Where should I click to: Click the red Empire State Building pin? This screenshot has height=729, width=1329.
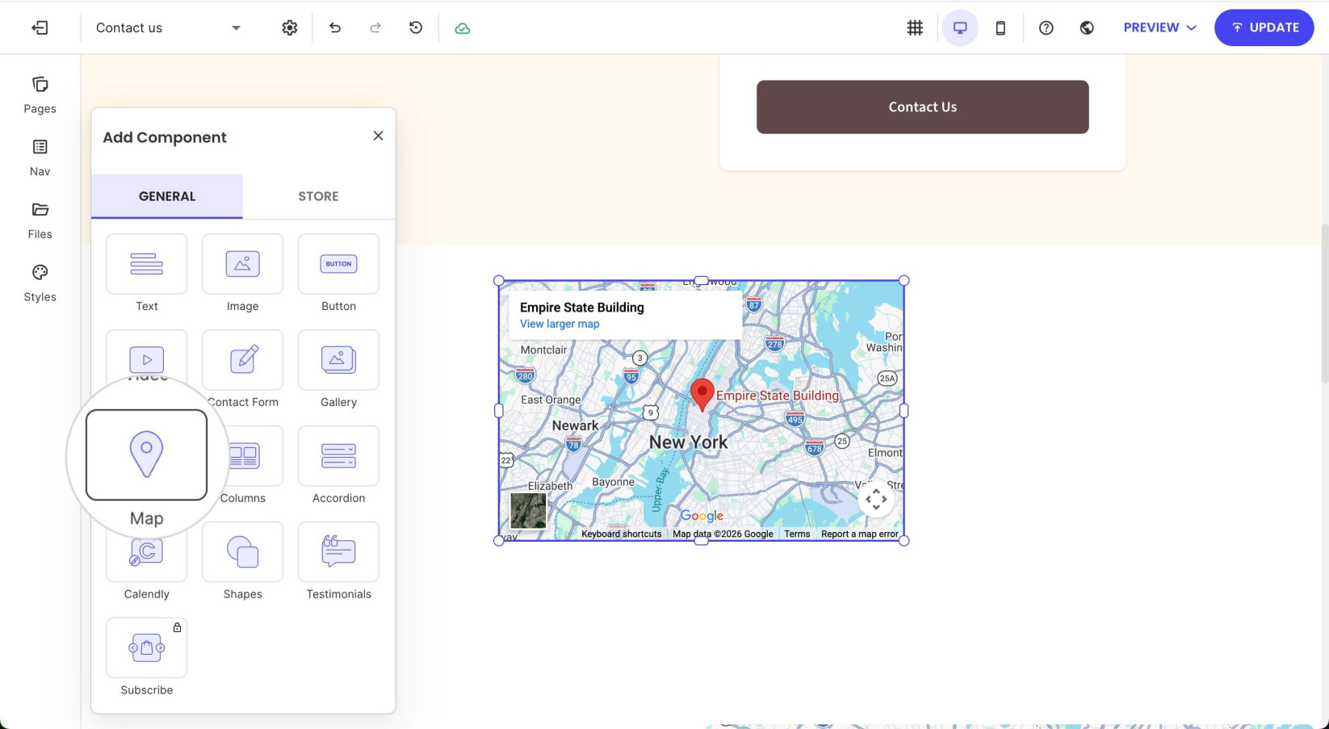(702, 395)
